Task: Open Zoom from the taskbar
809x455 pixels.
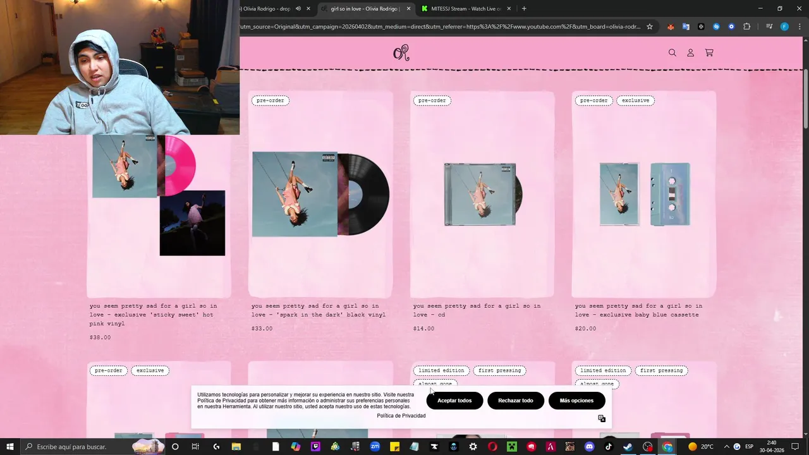Action: coord(375,447)
